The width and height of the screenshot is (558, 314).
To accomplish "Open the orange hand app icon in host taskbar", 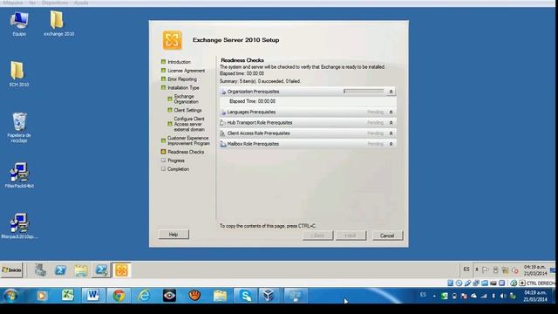I will 194,296.
